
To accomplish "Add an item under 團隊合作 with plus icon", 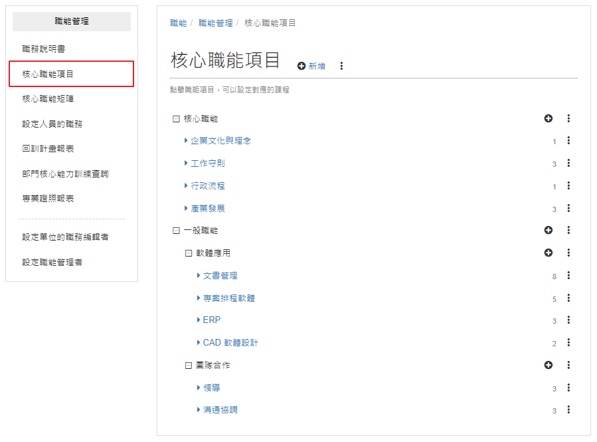I will pyautogui.click(x=549, y=365).
